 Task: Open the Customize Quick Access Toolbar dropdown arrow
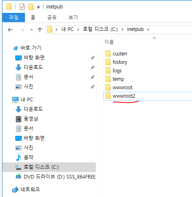38,7
